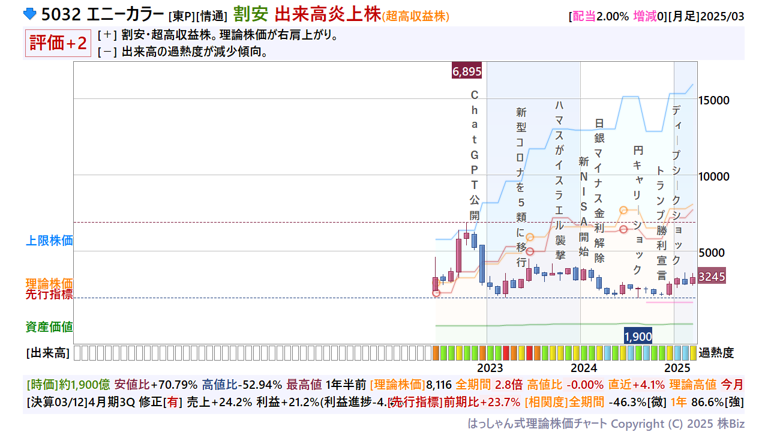Click the 評価+2 rating box

pos(58,44)
